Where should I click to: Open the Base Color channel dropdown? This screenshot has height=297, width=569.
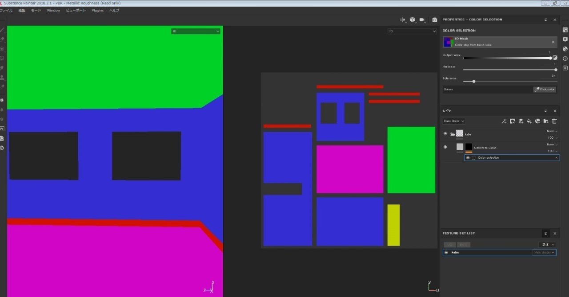454,121
